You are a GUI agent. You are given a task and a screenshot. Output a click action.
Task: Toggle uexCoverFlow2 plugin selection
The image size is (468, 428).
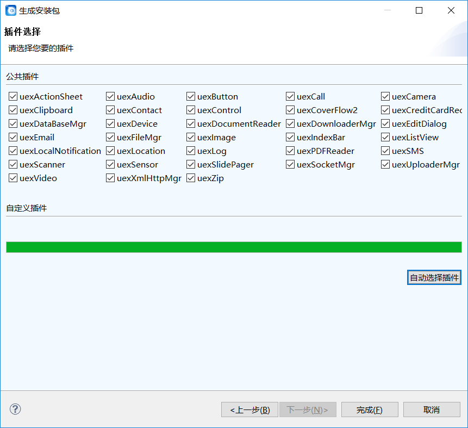(x=290, y=110)
